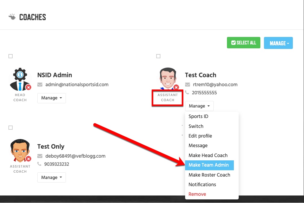Click the red Remove menu option
The width and height of the screenshot is (304, 203).
click(197, 194)
